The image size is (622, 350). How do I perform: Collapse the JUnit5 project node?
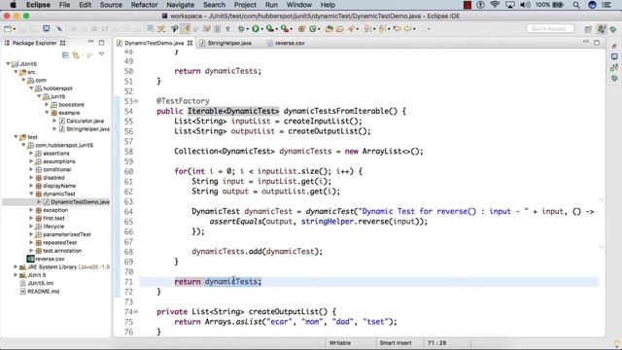(x=8, y=64)
